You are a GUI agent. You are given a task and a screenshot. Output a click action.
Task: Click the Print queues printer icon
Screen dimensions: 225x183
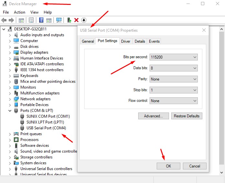click(x=16, y=134)
